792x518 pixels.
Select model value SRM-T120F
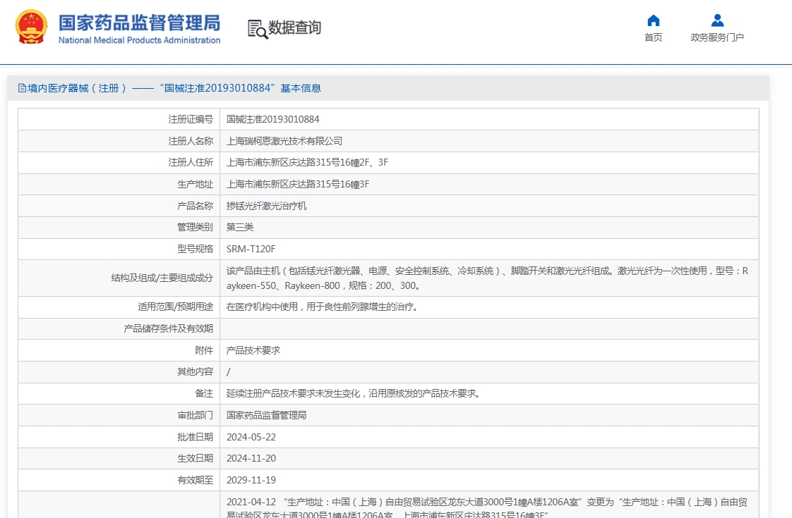point(251,249)
